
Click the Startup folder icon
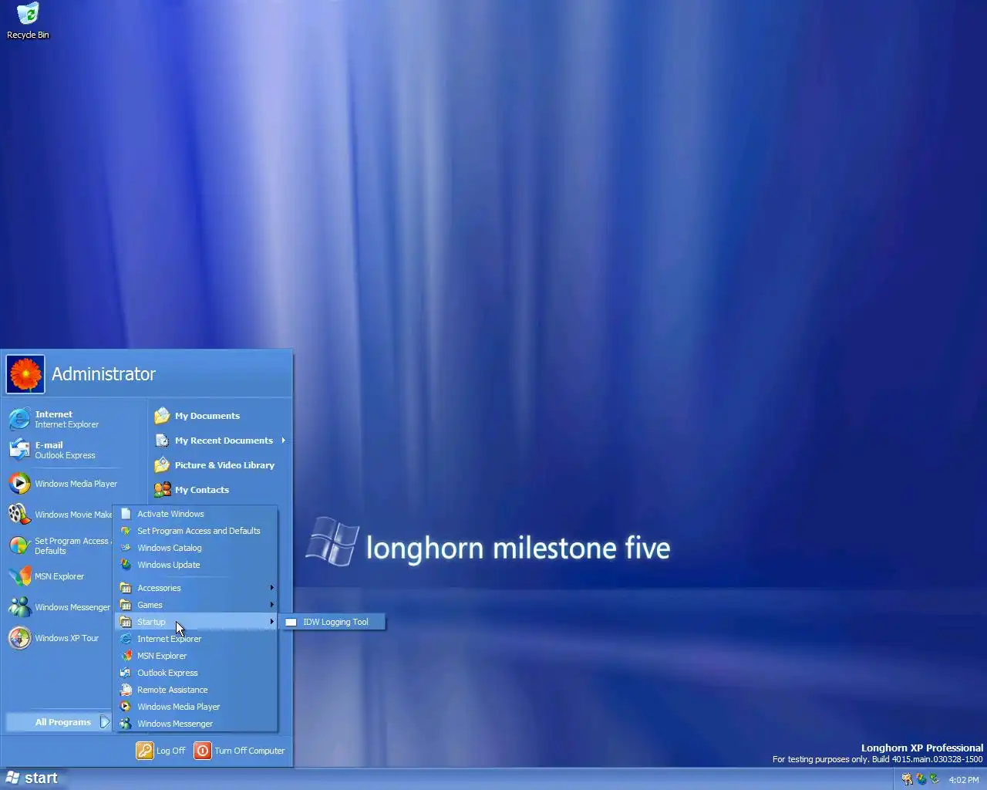[126, 622]
